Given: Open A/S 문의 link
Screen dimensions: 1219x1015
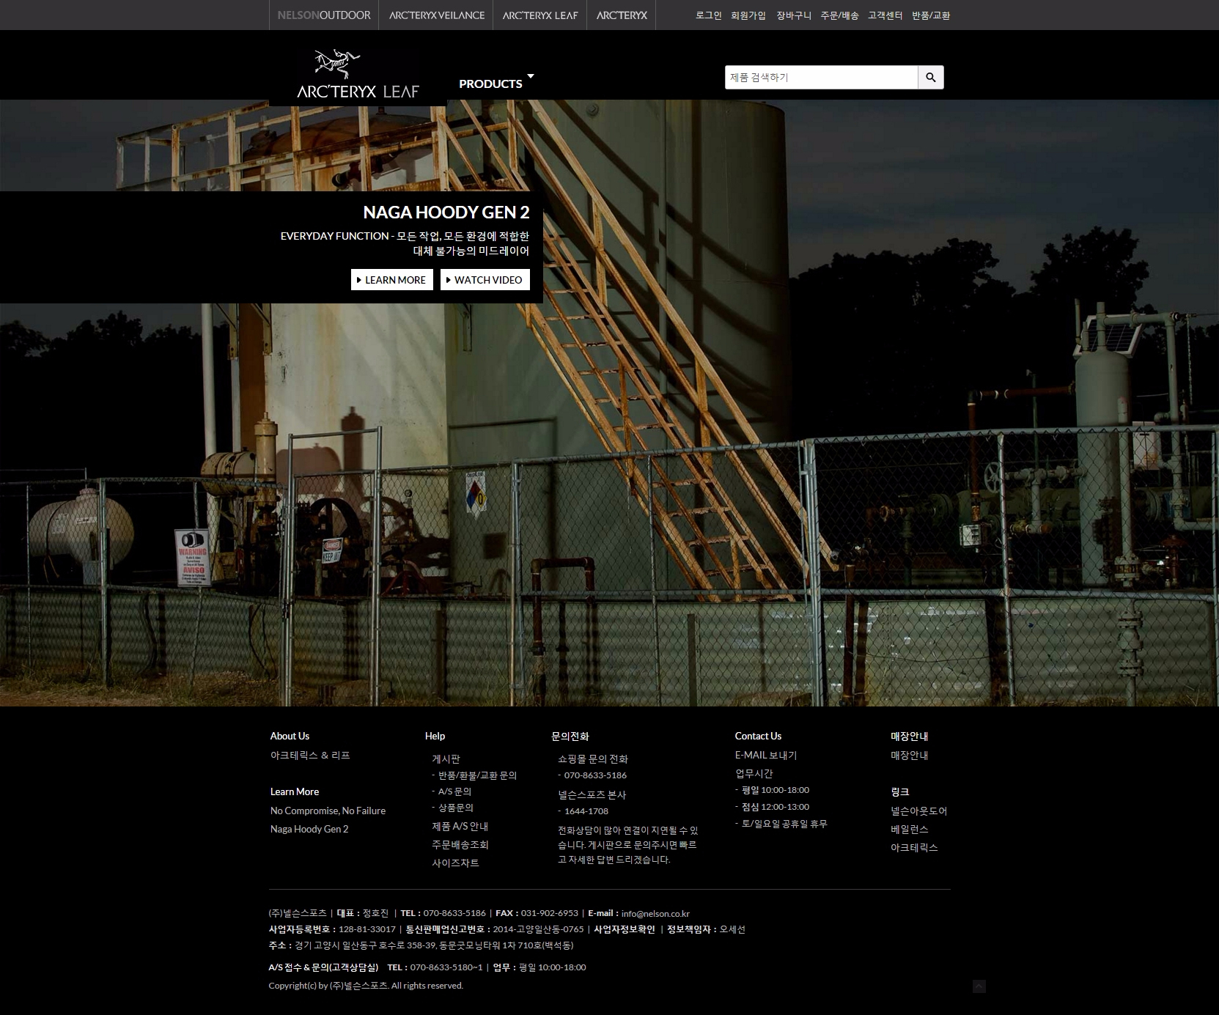Looking at the screenshot, I should [454, 791].
